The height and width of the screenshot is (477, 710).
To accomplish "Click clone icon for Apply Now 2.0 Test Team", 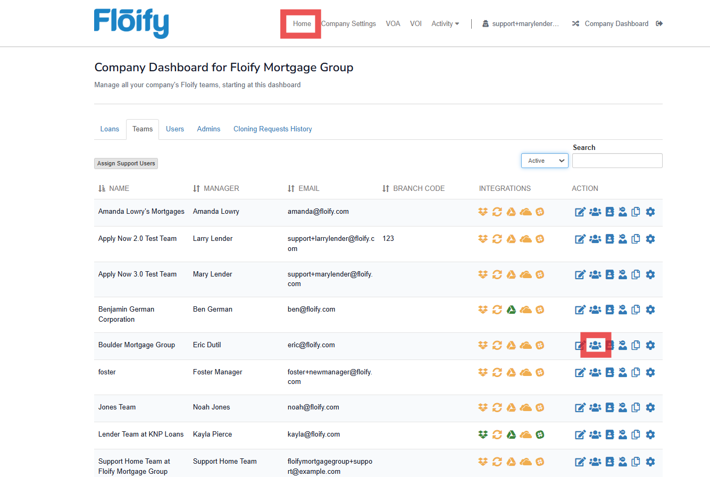I will (x=636, y=239).
